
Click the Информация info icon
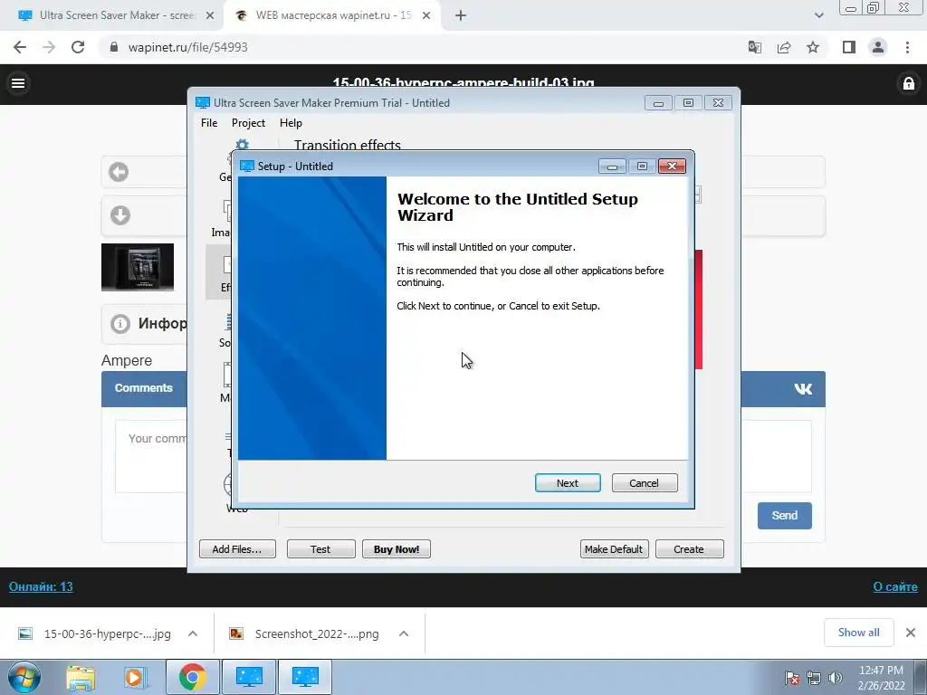pos(120,323)
